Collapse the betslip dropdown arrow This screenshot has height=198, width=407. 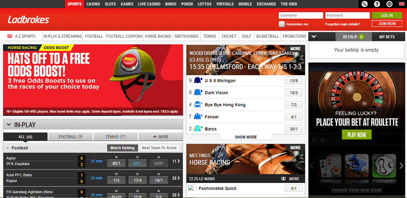click(x=314, y=37)
